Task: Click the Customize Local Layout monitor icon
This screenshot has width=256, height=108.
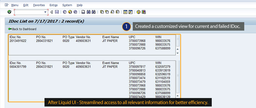Action: pyautogui.click(x=143, y=12)
